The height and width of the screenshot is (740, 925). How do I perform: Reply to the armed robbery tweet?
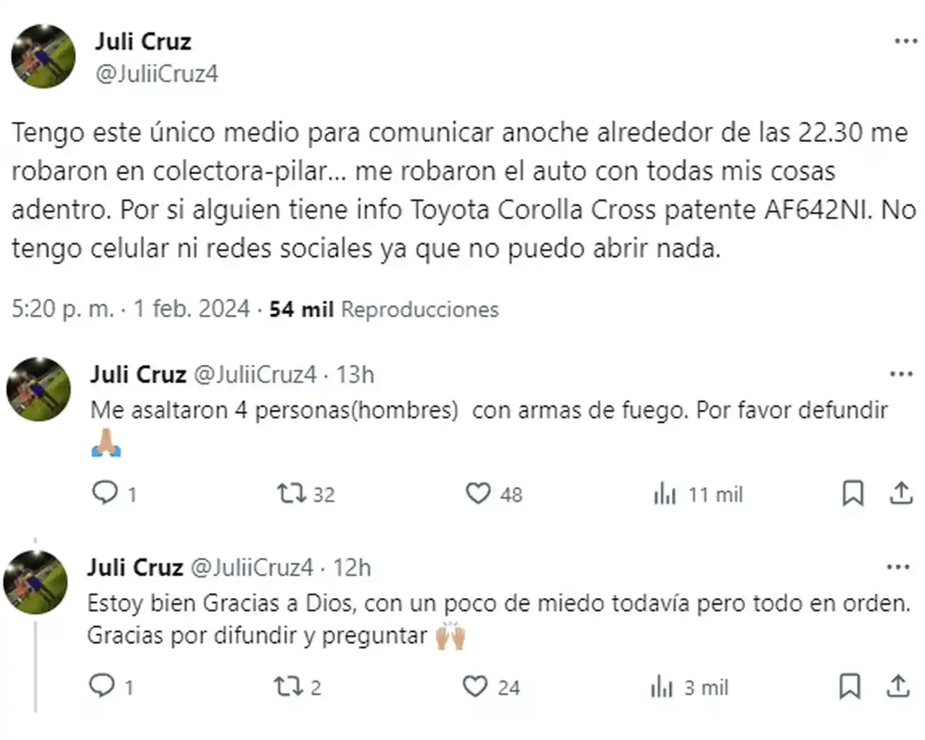(x=105, y=493)
